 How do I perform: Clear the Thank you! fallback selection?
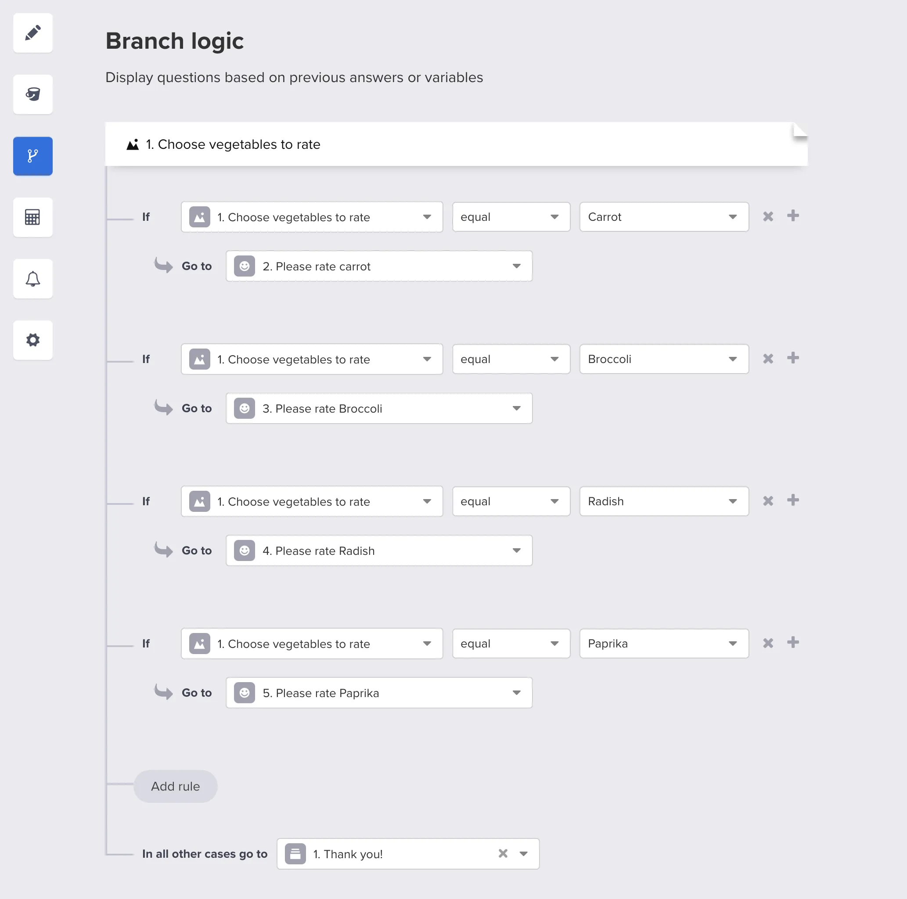(x=502, y=853)
